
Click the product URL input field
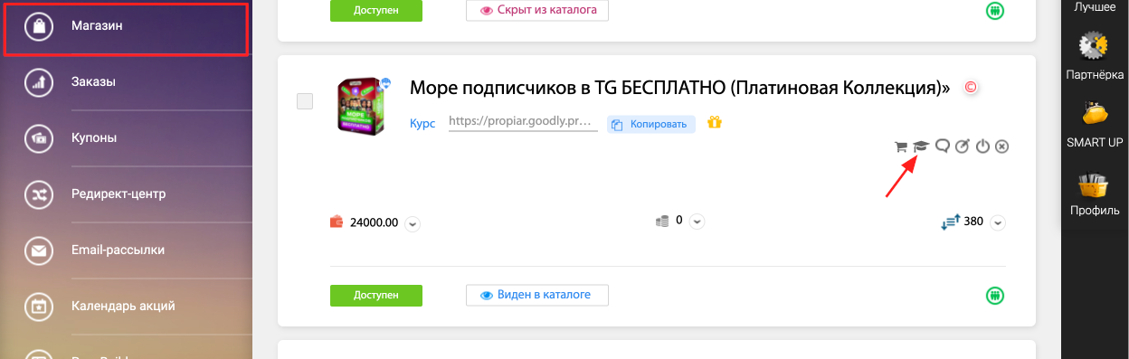pos(523,121)
